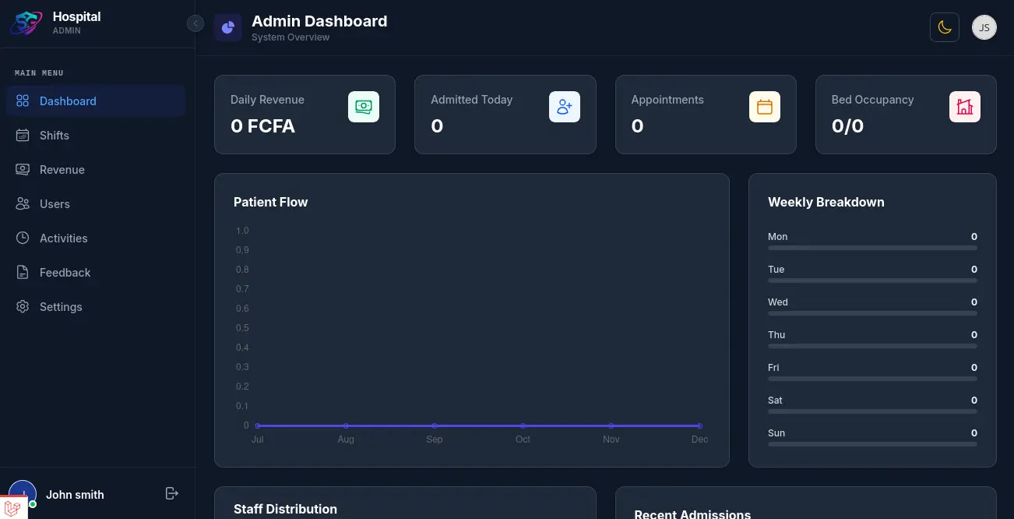
Task: Select Dashboard in the main menu
Action: pos(68,101)
